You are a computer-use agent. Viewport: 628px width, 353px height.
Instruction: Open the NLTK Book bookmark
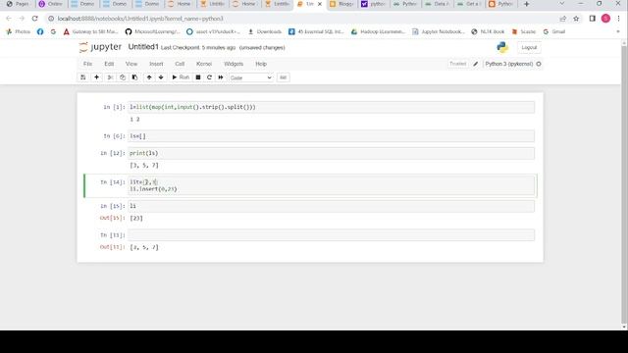pyautogui.click(x=488, y=31)
